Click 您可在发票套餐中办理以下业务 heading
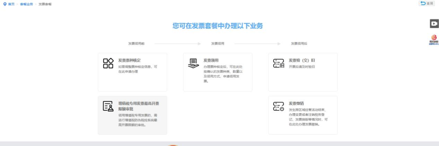The image size is (439, 146). (x=218, y=26)
